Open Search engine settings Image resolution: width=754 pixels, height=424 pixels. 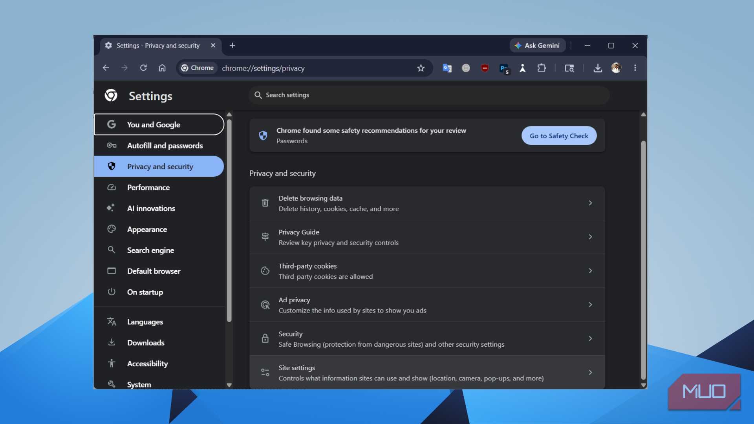(x=159, y=250)
